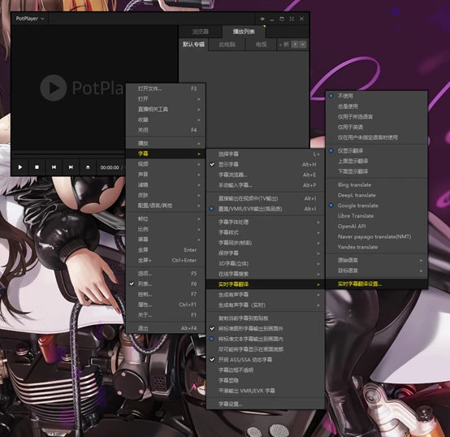
Task: Open the playlist tabs dropdown arrow
Action: (303, 45)
